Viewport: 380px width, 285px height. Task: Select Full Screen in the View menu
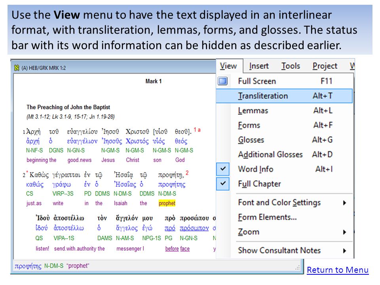[284, 81]
